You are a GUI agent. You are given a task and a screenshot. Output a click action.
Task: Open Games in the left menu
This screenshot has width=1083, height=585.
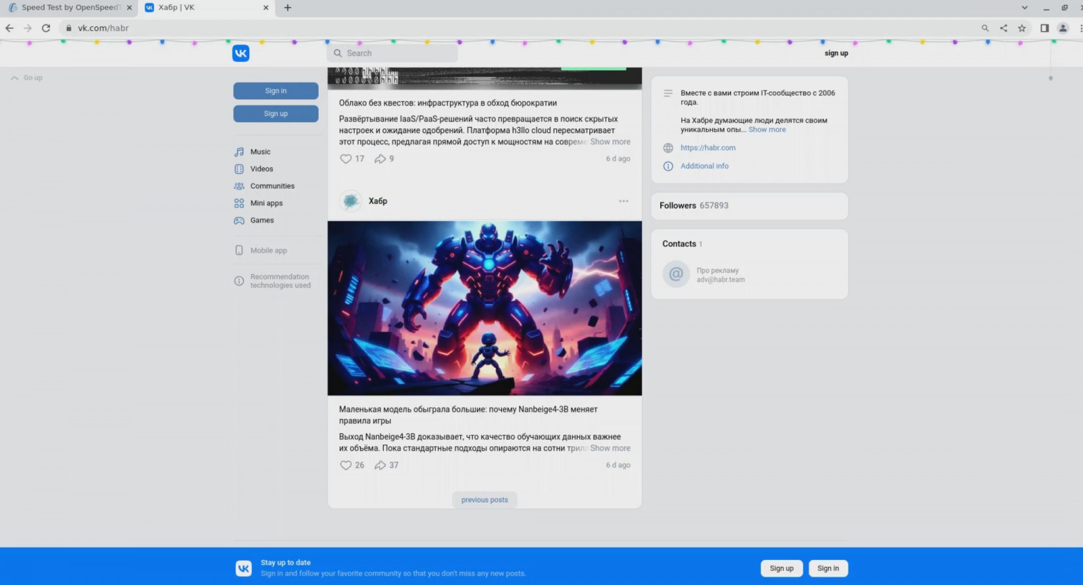pyautogui.click(x=262, y=221)
